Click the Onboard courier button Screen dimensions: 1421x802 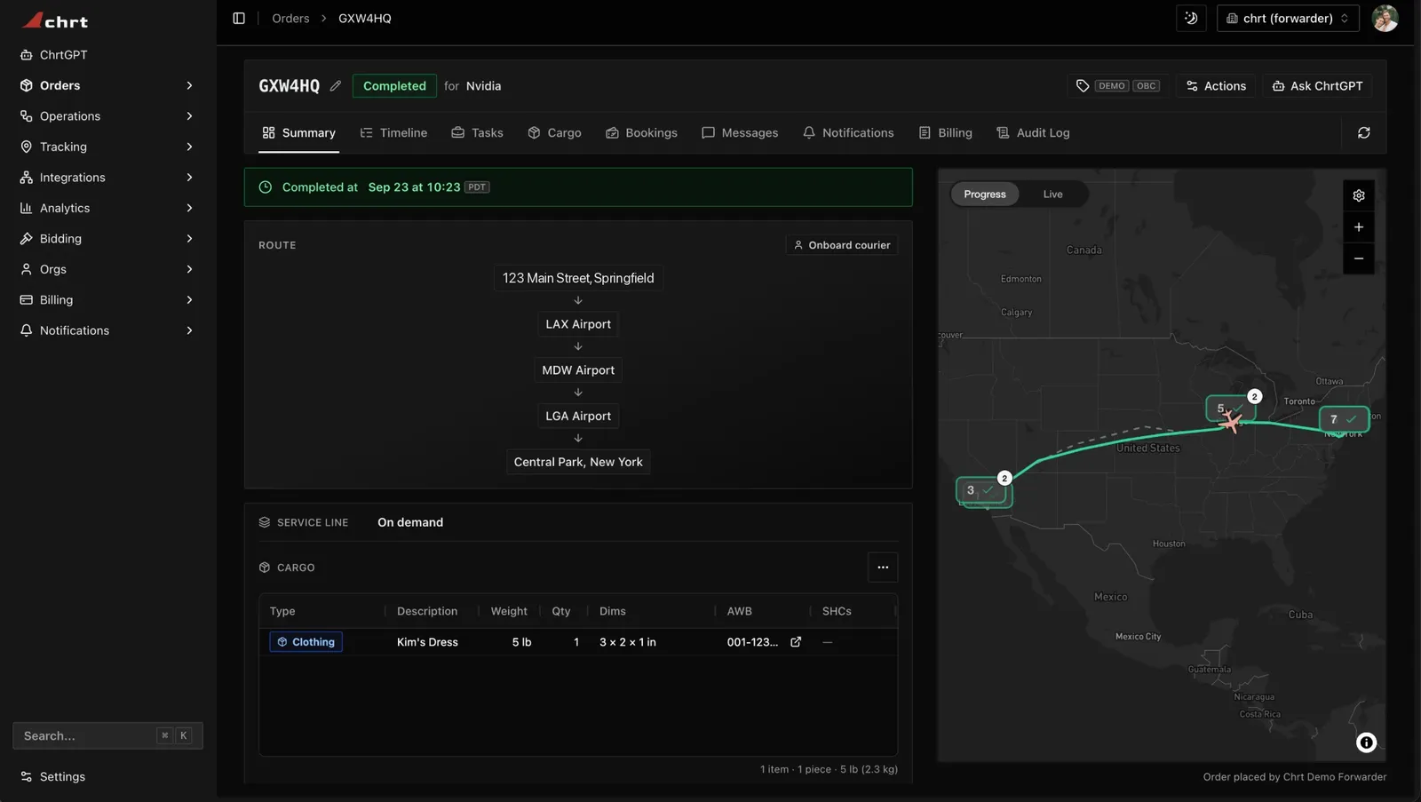pos(842,245)
